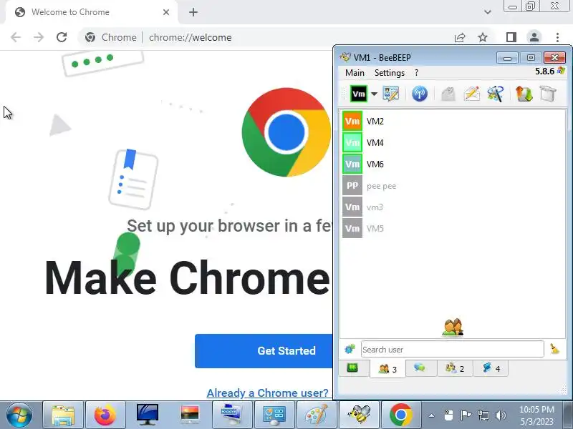Open Chrome's three-dot menu
The height and width of the screenshot is (429, 573).
[557, 37]
